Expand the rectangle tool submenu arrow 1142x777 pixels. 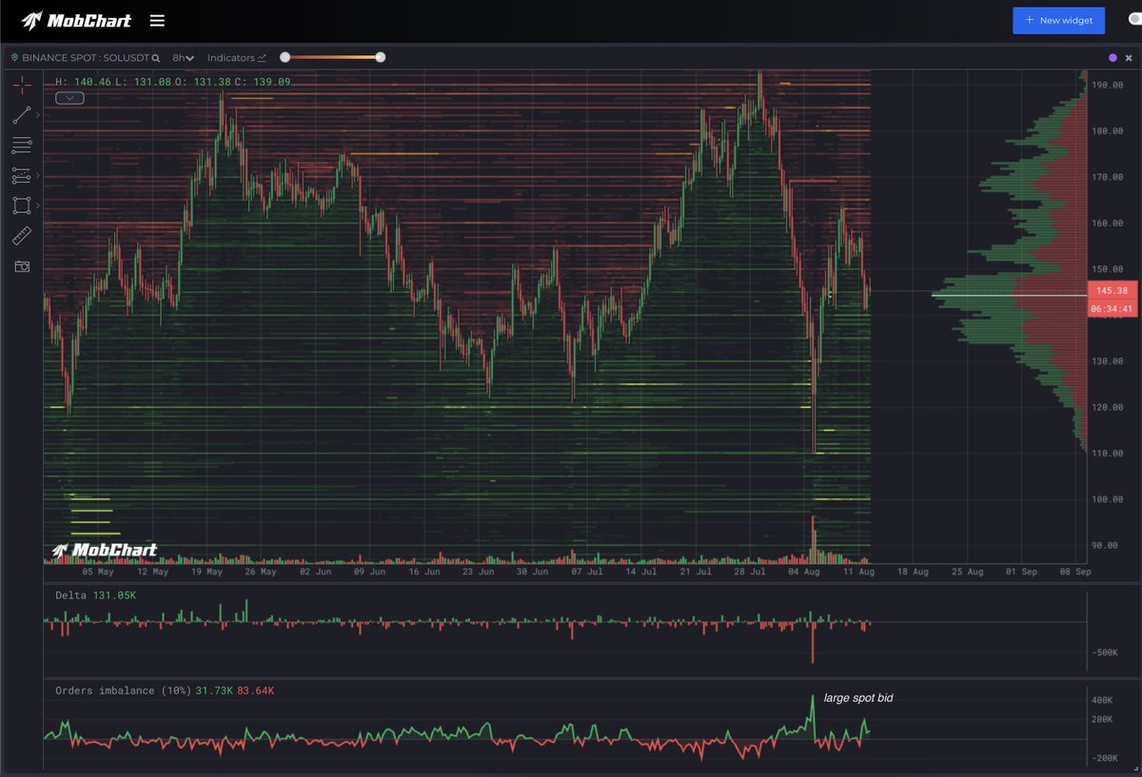[x=38, y=205]
